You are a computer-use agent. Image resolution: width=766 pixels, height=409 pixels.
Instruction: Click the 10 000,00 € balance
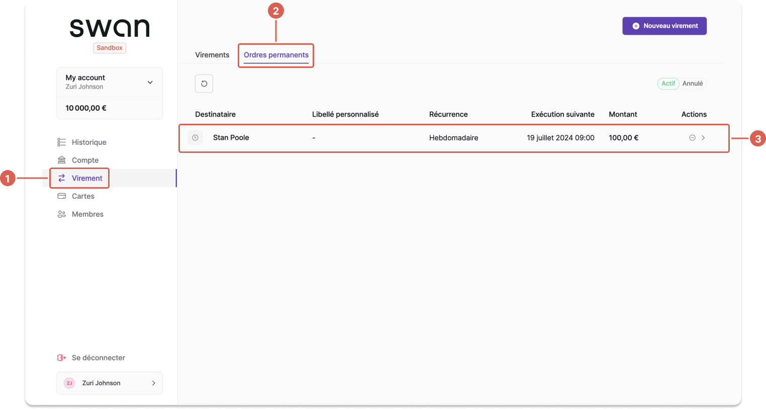[x=86, y=108]
